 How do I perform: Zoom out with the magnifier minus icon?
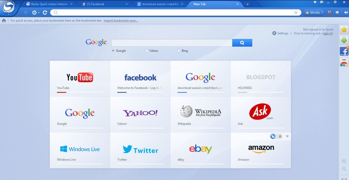(344, 169)
